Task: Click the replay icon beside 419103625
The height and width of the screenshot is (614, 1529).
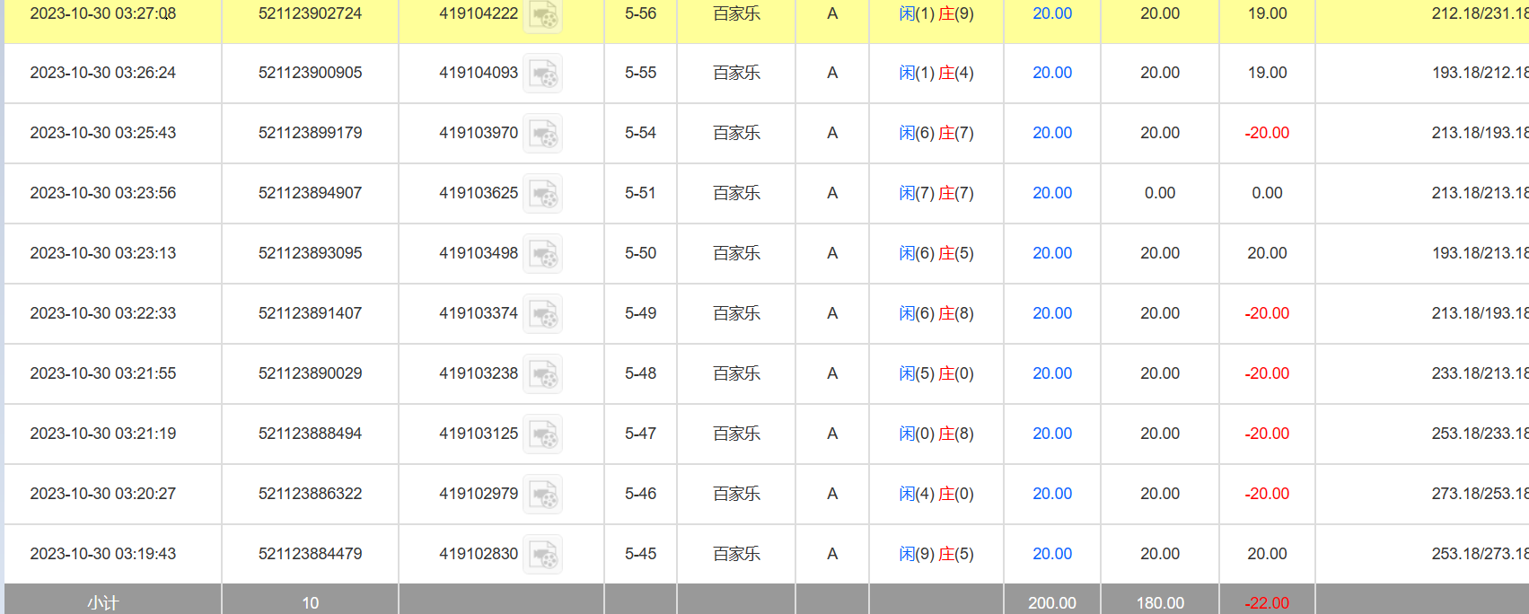Action: point(542,194)
